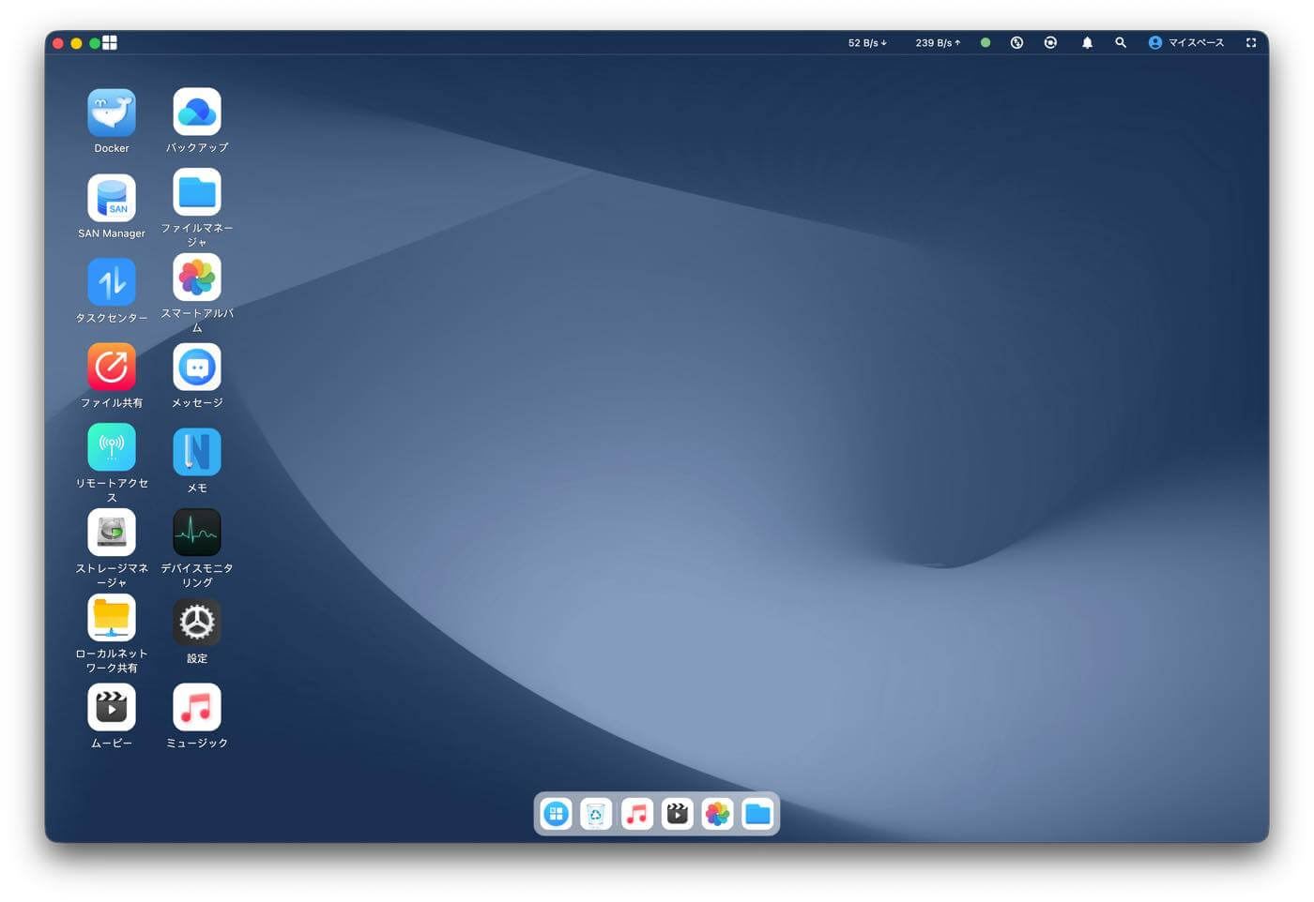
Task: Open the window grid icon beside traffic lights
Action: tap(110, 42)
